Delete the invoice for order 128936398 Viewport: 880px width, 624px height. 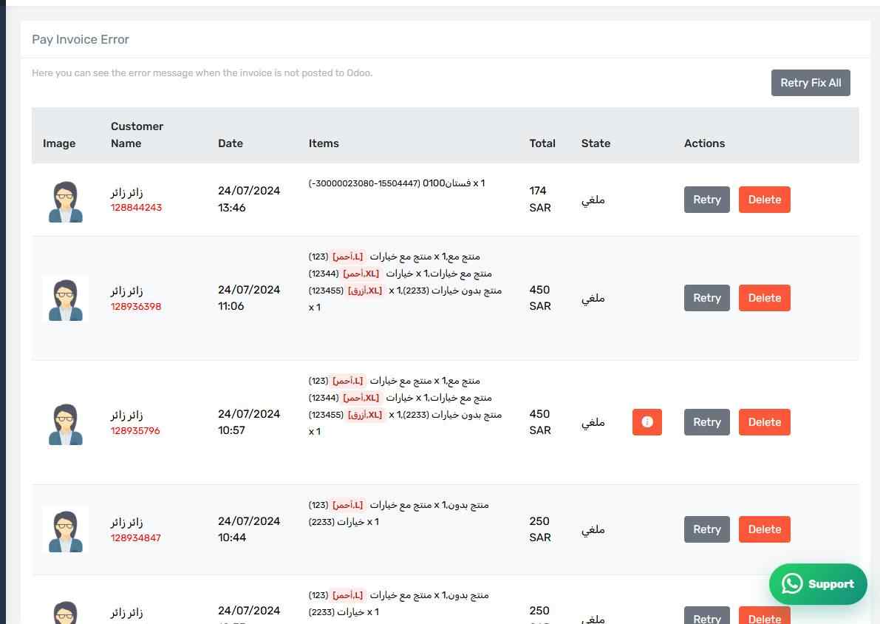point(765,298)
